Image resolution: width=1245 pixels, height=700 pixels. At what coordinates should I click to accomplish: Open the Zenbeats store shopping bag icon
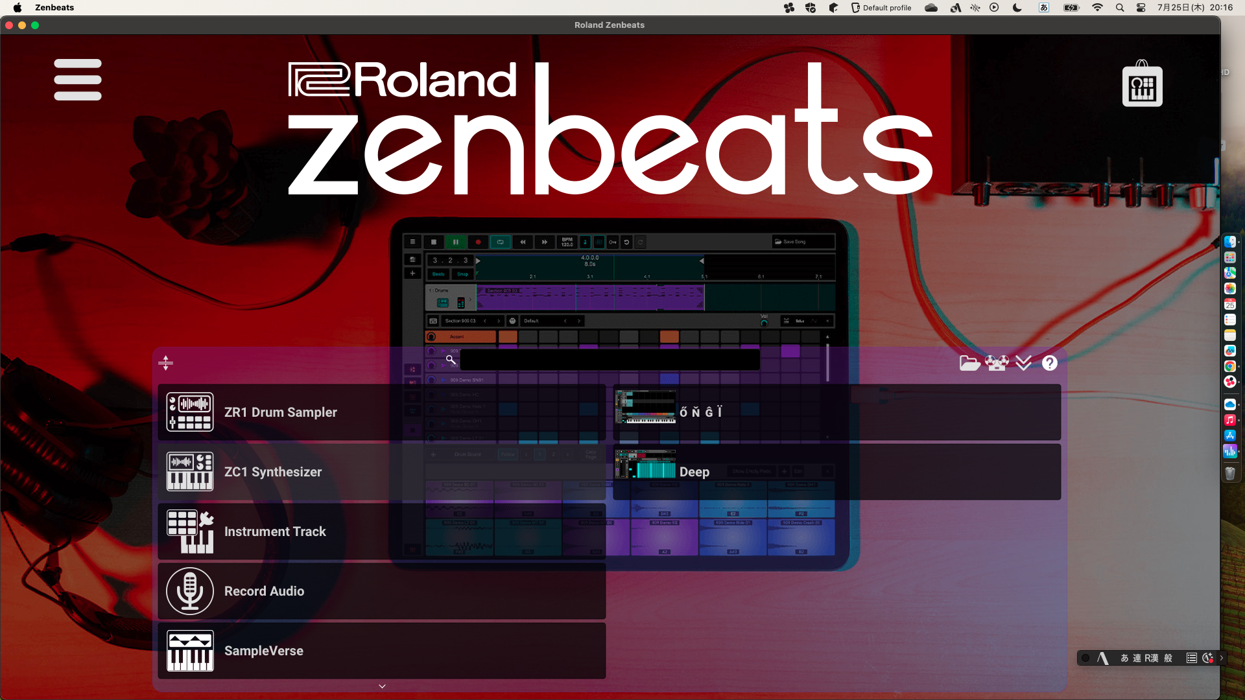(x=1142, y=84)
